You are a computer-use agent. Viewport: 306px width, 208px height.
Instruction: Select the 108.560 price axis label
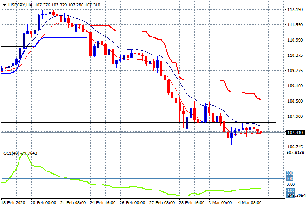(295, 101)
